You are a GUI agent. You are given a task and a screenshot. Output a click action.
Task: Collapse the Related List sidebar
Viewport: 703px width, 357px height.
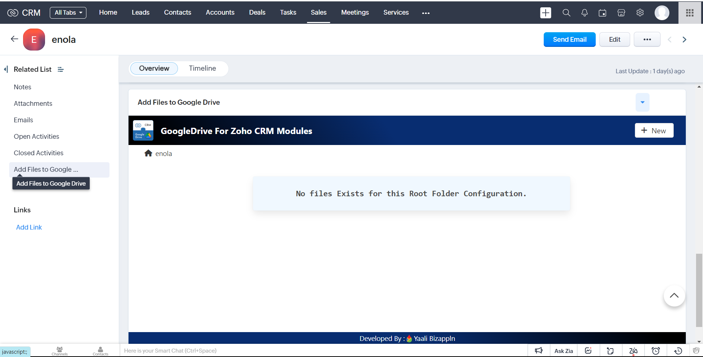point(6,69)
